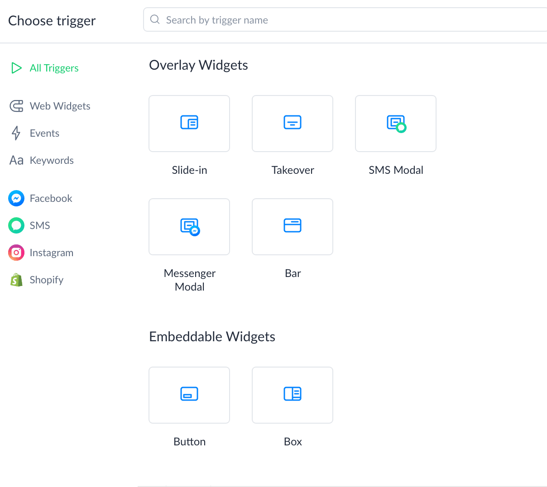Filter triggers by Keywords
Image resolution: width=547 pixels, height=487 pixels.
click(52, 160)
